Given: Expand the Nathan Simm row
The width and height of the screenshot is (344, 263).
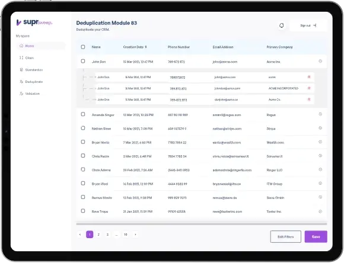Looking at the screenshot, I should tap(320, 128).
